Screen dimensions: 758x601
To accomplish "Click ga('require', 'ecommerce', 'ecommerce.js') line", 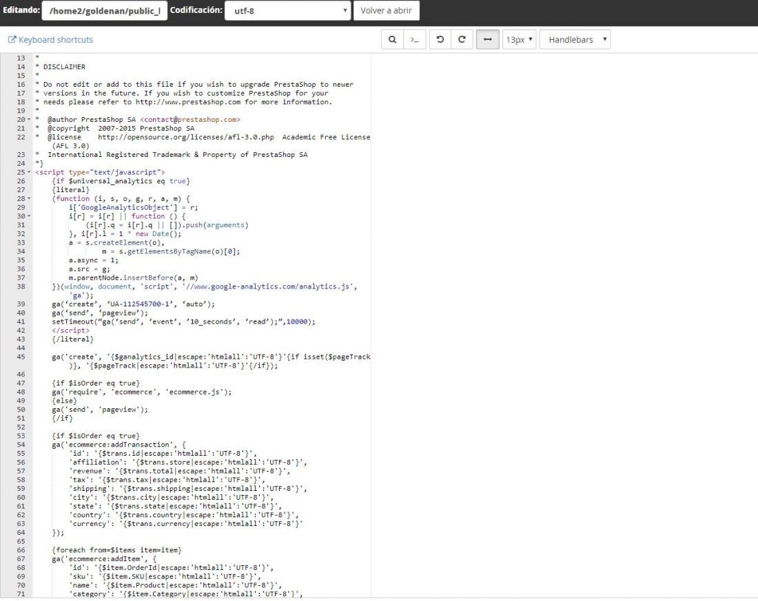I will [x=142, y=392].
